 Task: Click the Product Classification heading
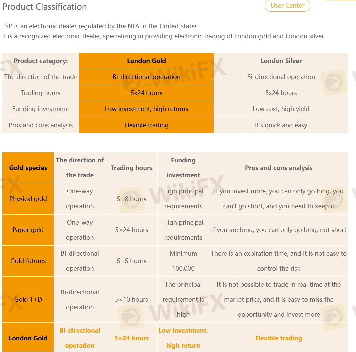click(45, 7)
